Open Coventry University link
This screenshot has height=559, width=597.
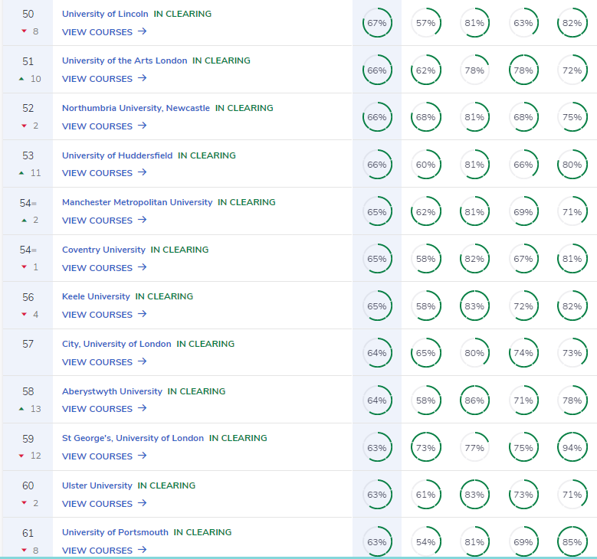(x=103, y=250)
